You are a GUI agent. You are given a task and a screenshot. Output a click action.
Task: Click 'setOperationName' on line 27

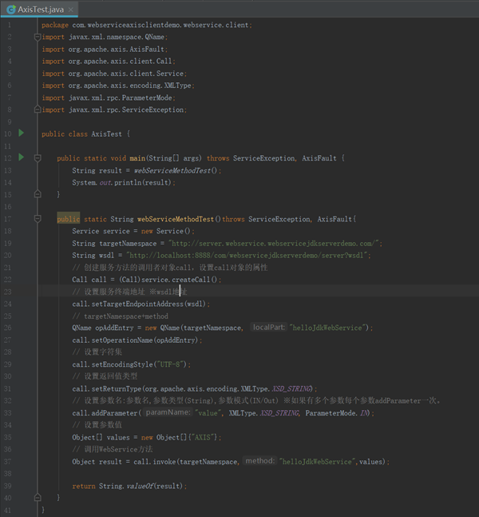pos(122,340)
